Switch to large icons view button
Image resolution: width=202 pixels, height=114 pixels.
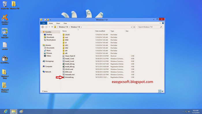(x=162, y=91)
